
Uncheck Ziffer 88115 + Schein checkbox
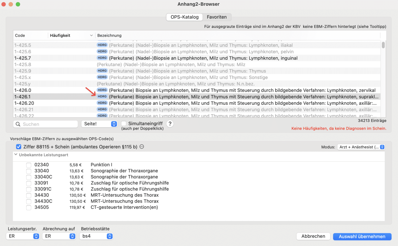click(x=19, y=147)
